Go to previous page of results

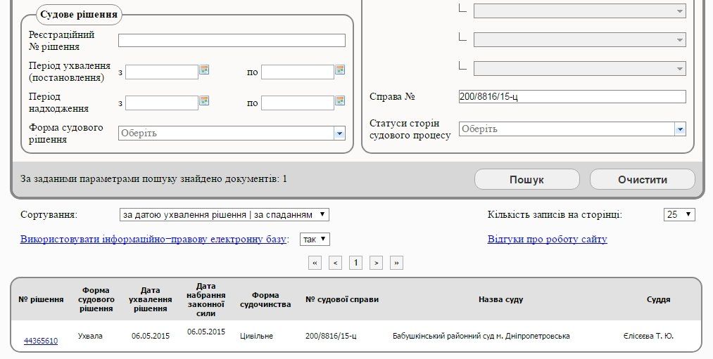(x=335, y=263)
